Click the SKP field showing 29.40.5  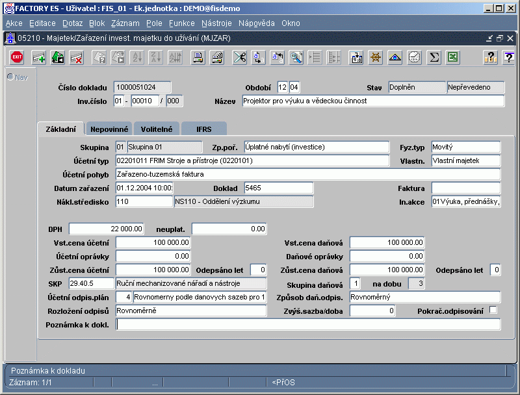[x=91, y=283]
